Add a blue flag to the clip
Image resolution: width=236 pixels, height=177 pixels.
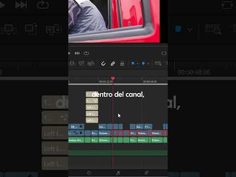pos(133,63)
